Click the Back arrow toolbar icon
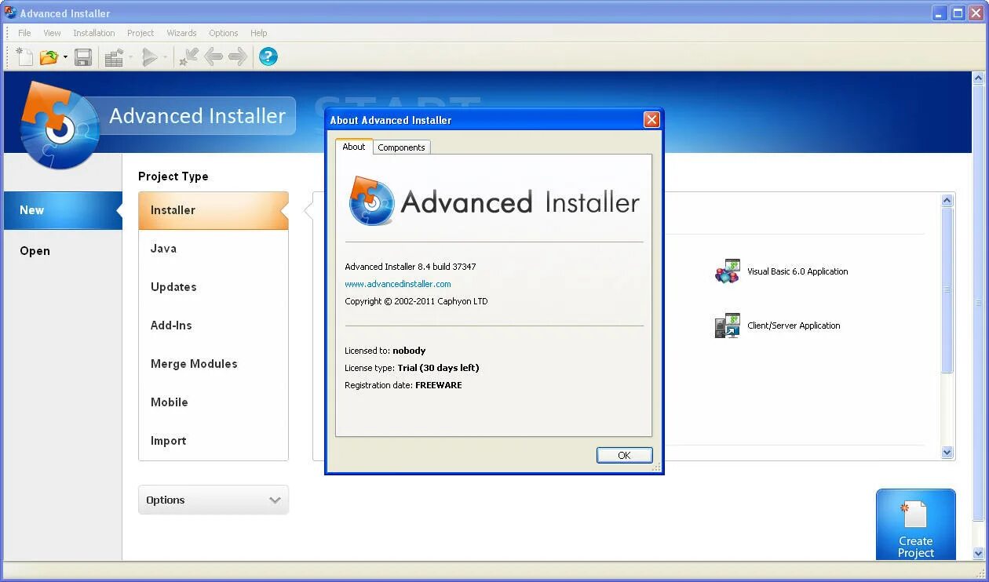This screenshot has width=989, height=582. pyautogui.click(x=213, y=56)
